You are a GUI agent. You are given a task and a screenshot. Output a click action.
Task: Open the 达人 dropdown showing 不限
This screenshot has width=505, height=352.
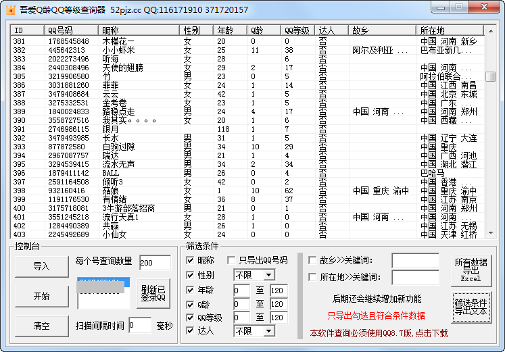tap(254, 331)
